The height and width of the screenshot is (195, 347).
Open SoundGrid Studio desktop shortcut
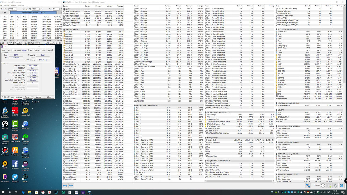[25, 139]
